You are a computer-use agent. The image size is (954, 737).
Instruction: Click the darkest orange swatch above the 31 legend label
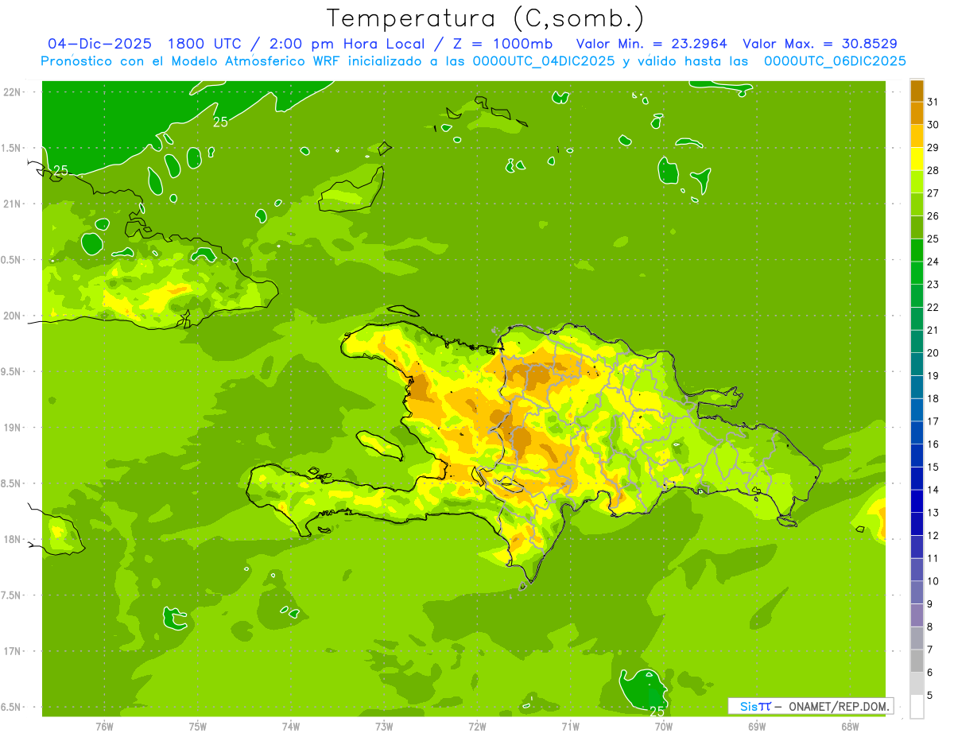(917, 90)
